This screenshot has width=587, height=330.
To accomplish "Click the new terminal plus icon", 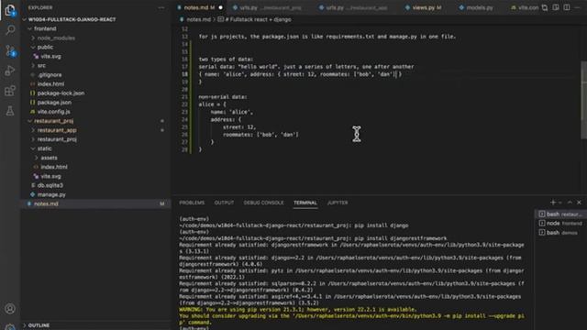I will 552,203.
